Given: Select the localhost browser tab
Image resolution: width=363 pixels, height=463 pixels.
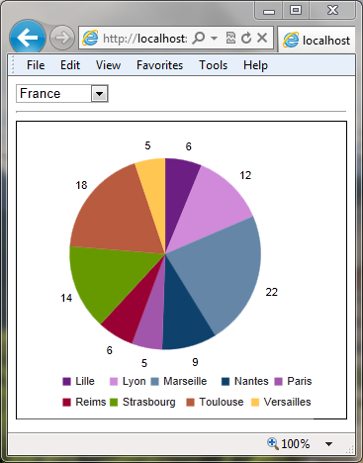Looking at the screenshot, I should click(317, 40).
